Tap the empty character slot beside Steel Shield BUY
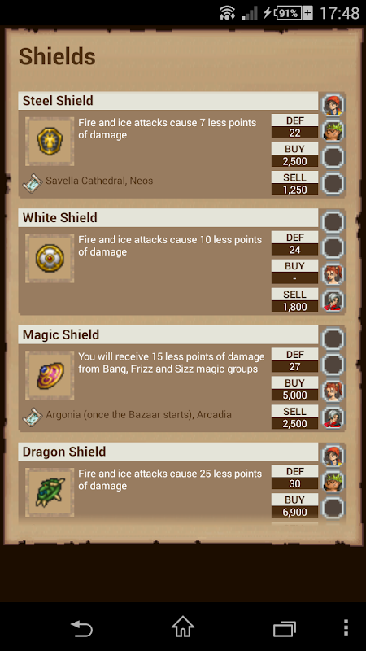The image size is (366, 651). [x=333, y=157]
